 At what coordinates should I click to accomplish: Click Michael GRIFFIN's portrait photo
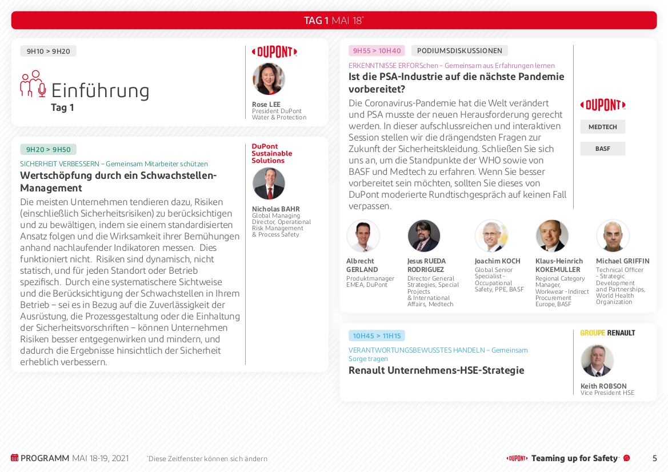point(613,236)
